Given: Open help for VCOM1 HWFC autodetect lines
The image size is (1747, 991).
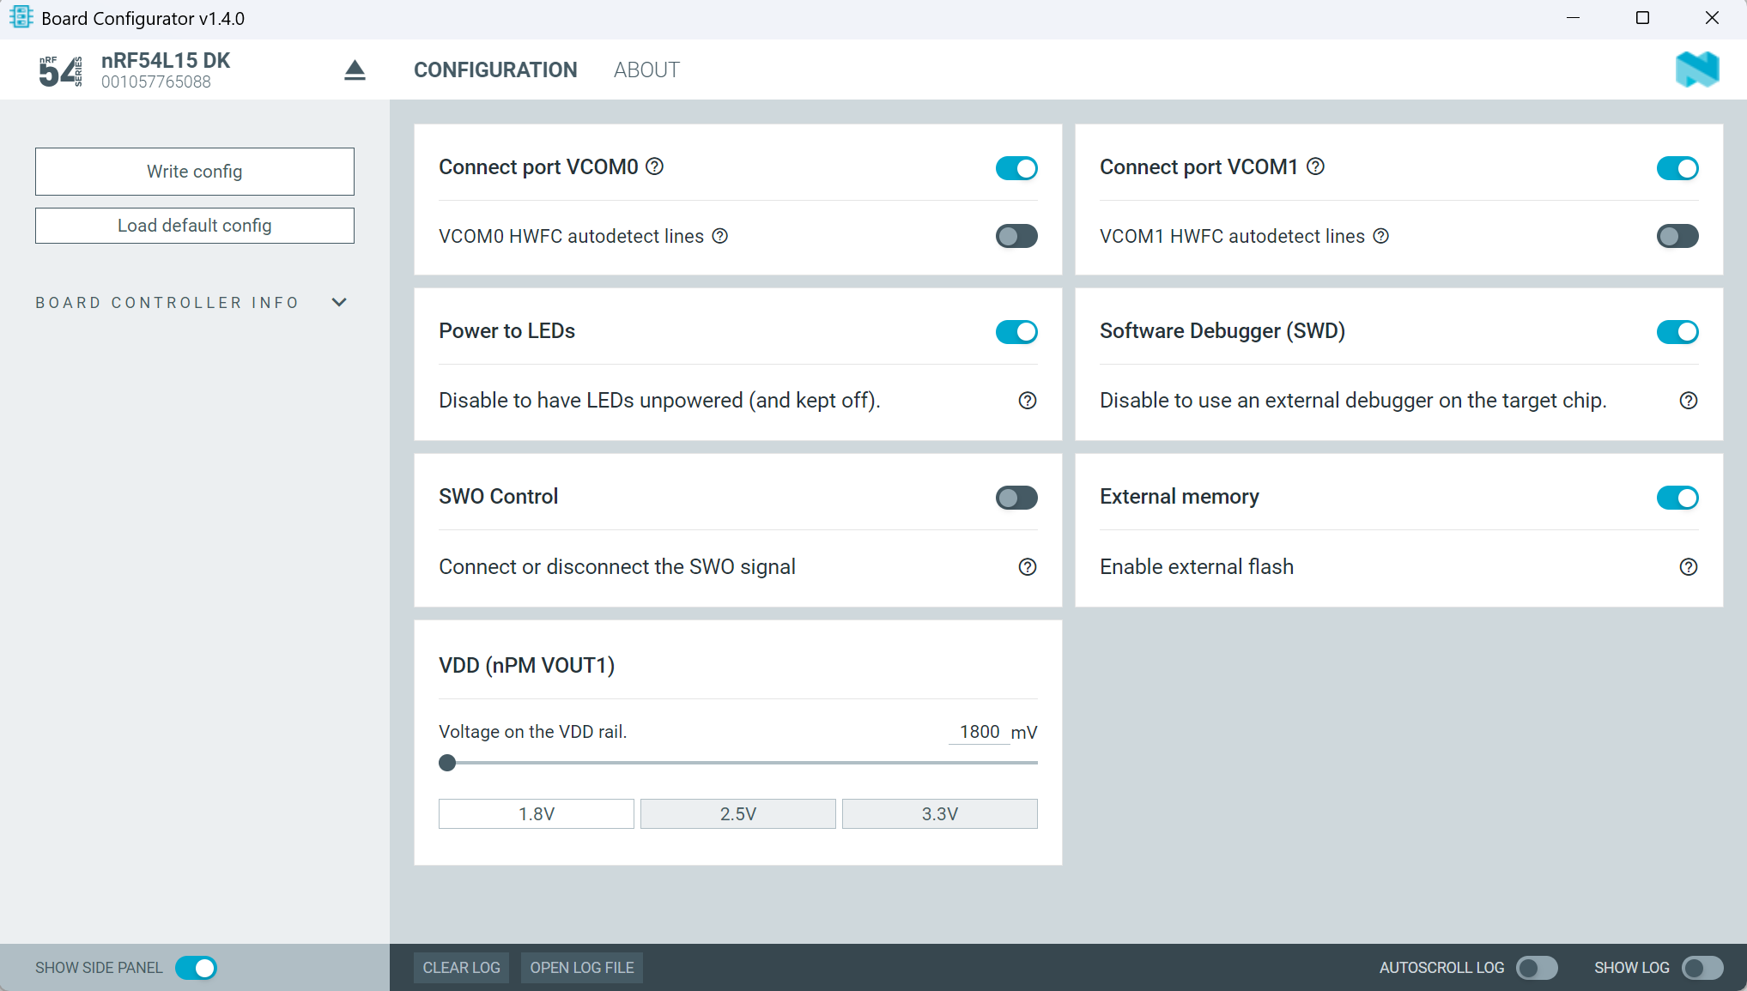Looking at the screenshot, I should (1381, 236).
